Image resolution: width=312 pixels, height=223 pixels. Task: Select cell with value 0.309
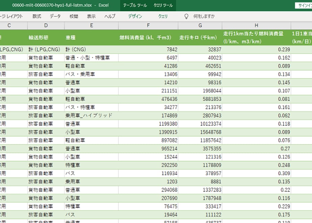[x=257, y=173]
